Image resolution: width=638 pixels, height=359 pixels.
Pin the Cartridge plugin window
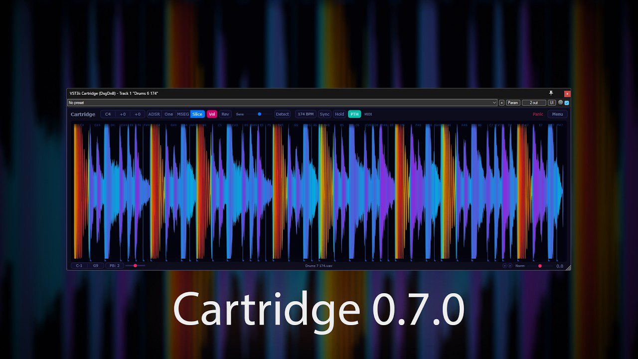(x=551, y=93)
